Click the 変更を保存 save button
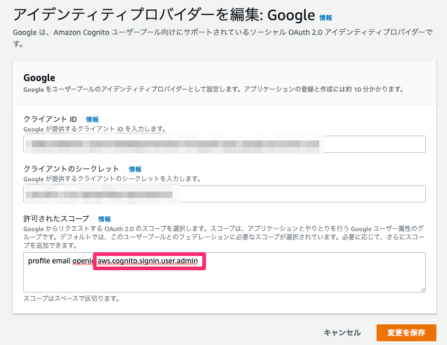This screenshot has width=447, height=345. (x=406, y=333)
